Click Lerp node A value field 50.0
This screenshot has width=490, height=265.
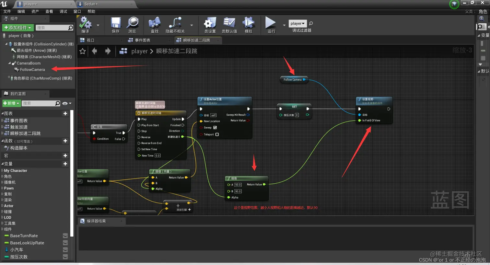click(238, 185)
